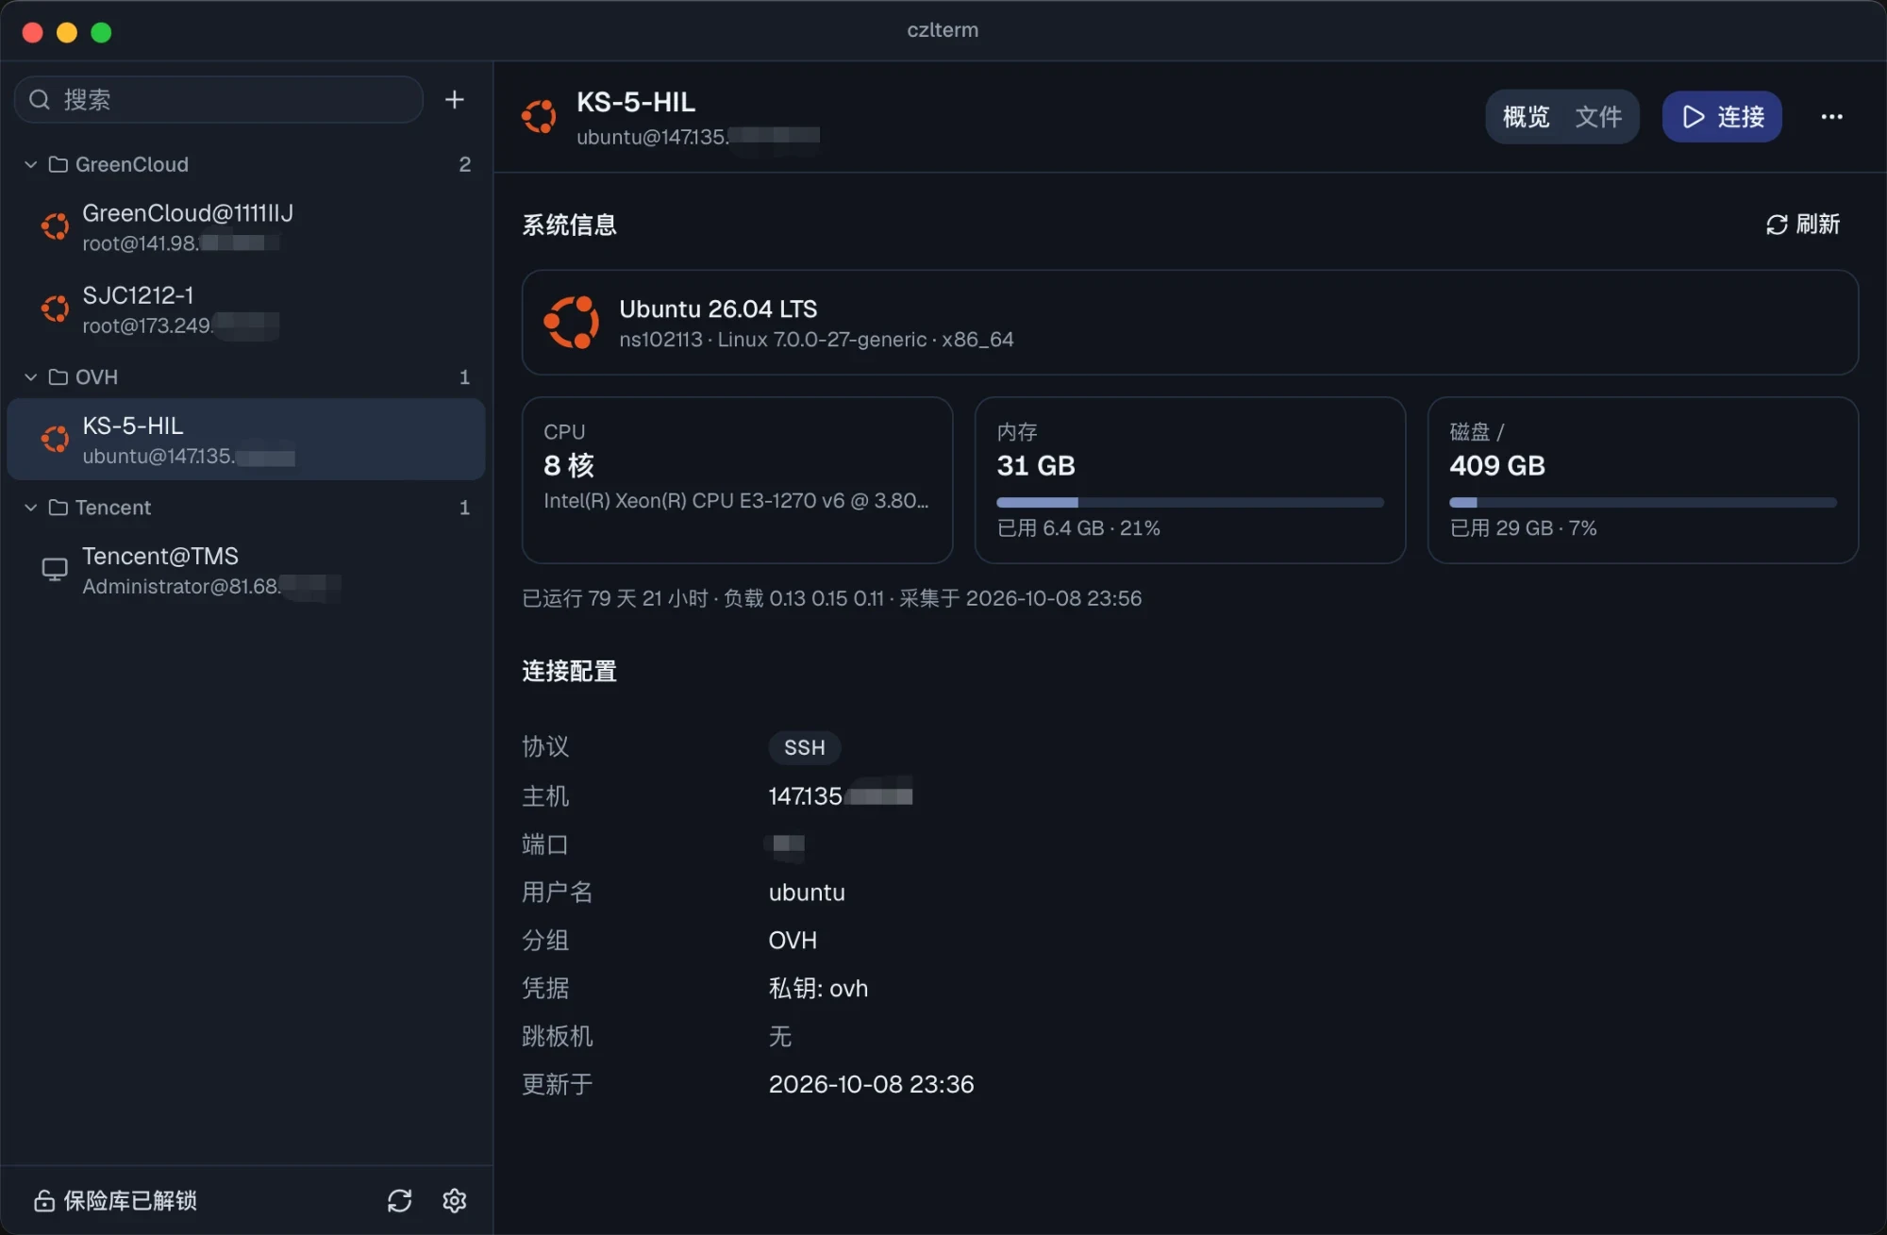
Task: Click the SSH protocol badge
Action: click(x=804, y=747)
